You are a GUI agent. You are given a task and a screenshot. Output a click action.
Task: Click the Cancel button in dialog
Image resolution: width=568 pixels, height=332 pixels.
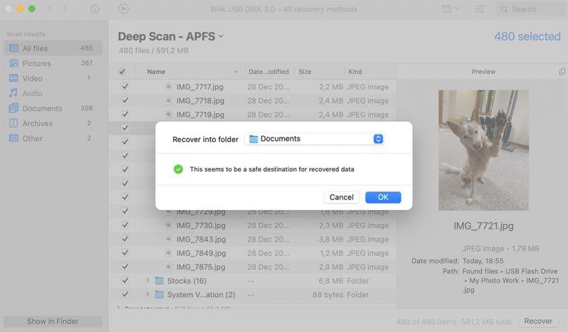click(341, 197)
